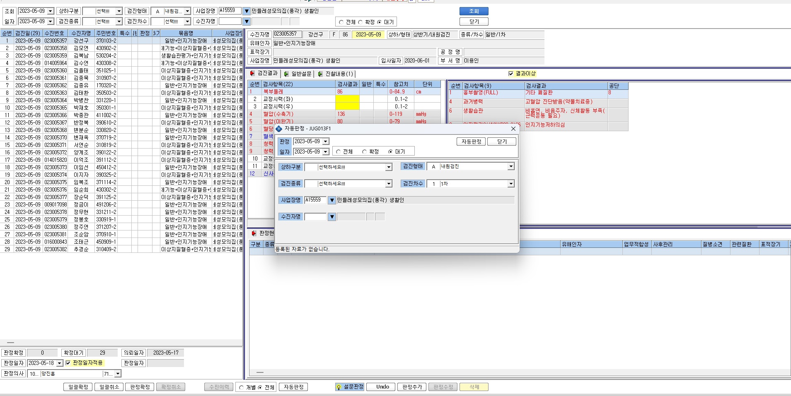The image size is (791, 396).
Task: Select the 개별 radio option at bottom
Action: coord(241,387)
